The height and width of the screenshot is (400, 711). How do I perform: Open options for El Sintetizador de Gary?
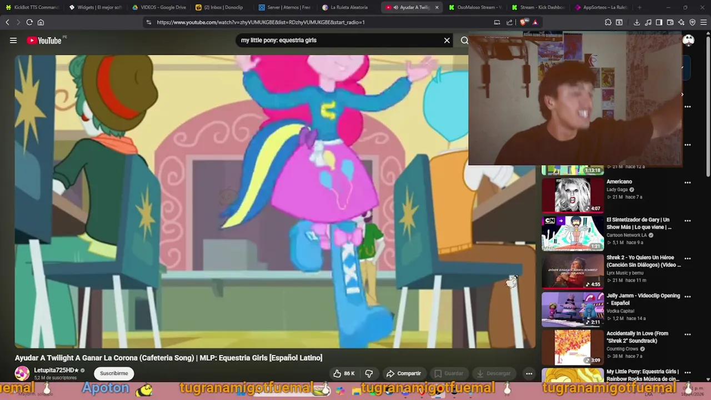[x=688, y=221]
